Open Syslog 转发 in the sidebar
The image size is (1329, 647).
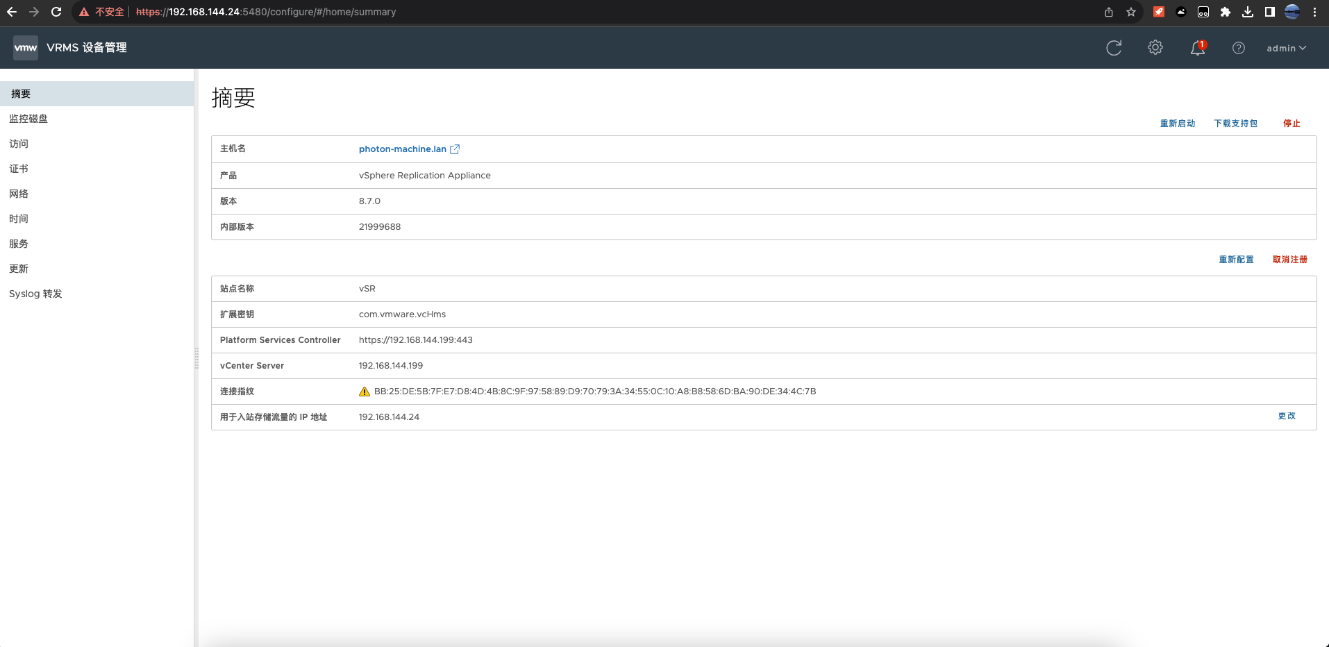35,294
